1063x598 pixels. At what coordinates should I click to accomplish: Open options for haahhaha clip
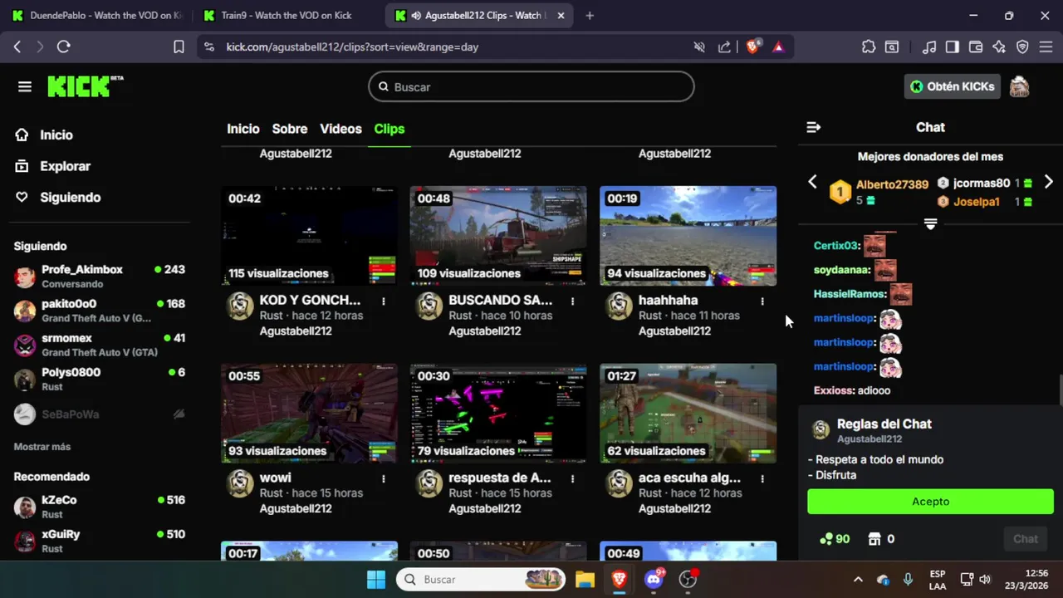tap(762, 301)
